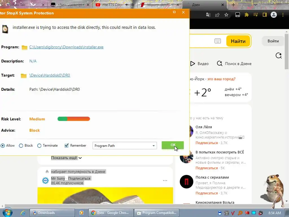Open the yellow post image thumbnail
This screenshot has height=217, width=289.
click(105, 196)
